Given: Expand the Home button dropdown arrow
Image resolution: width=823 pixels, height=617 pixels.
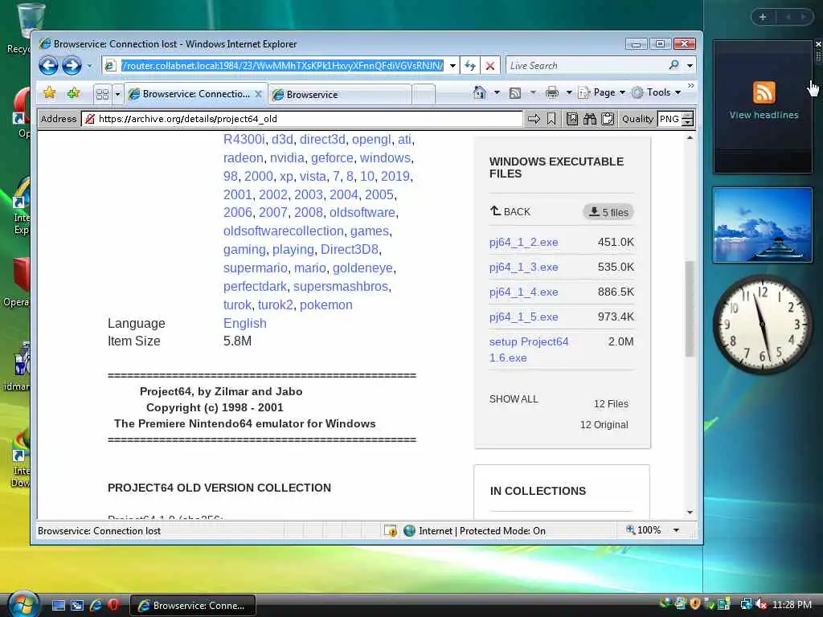Looking at the screenshot, I should pyautogui.click(x=497, y=93).
